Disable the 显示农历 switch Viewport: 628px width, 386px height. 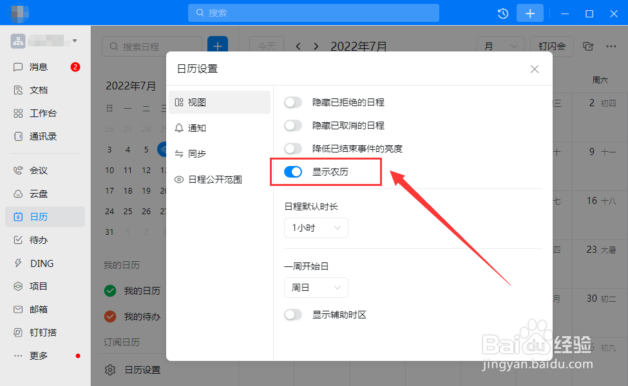pos(293,172)
